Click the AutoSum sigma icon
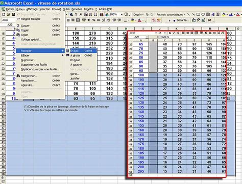Screen dimensions: 242x184 click(76, 15)
